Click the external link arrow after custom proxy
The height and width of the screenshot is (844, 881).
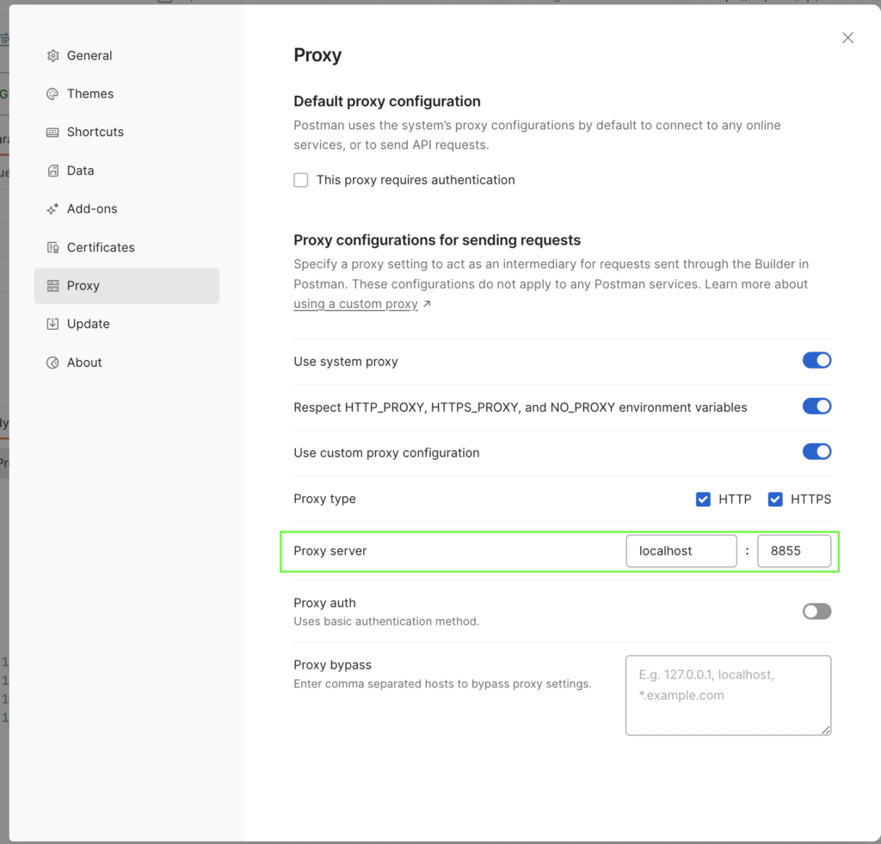pos(427,304)
